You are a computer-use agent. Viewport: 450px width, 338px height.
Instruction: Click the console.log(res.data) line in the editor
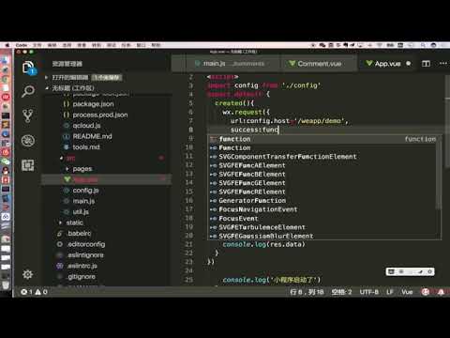click(263, 244)
